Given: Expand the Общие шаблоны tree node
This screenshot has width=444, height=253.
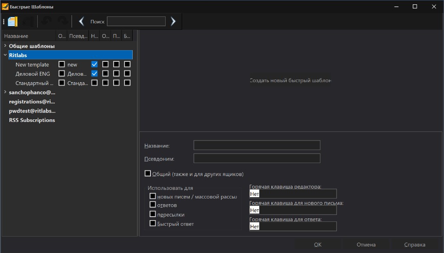Looking at the screenshot, I should 5,45.
